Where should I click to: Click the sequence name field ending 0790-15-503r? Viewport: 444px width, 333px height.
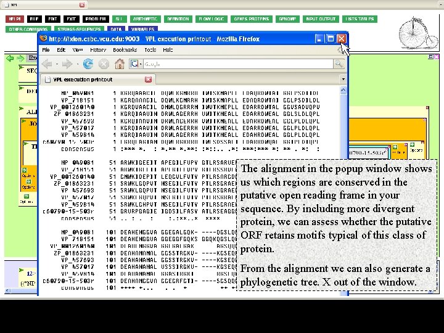(368, 153)
